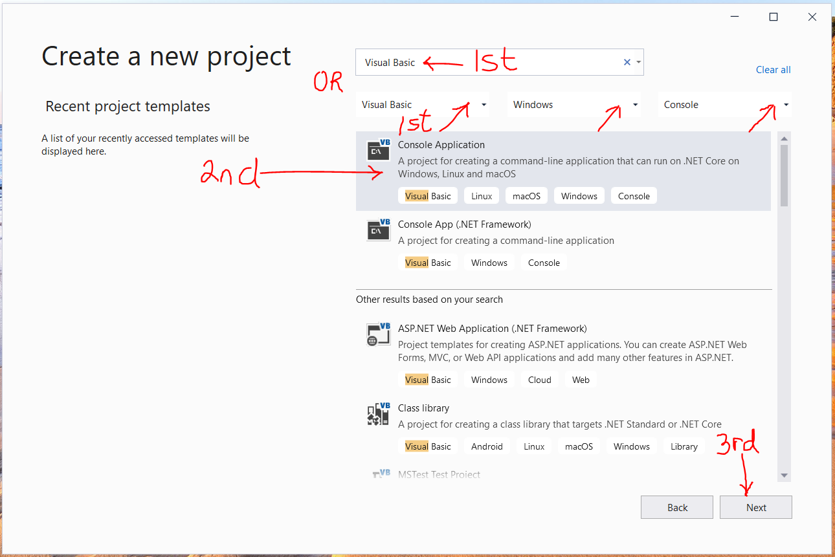Viewport: 835px width, 557px height.
Task: Click the Clear all link
Action: tap(773, 70)
